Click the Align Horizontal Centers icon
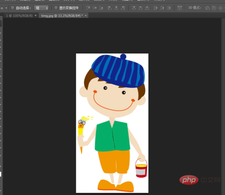The height and width of the screenshot is (195, 225). tap(116, 8)
